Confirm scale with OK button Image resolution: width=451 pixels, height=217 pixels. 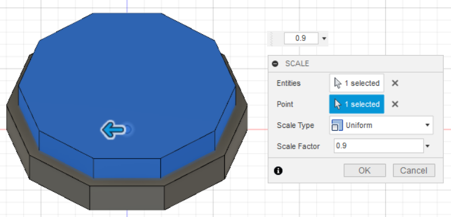(x=364, y=170)
